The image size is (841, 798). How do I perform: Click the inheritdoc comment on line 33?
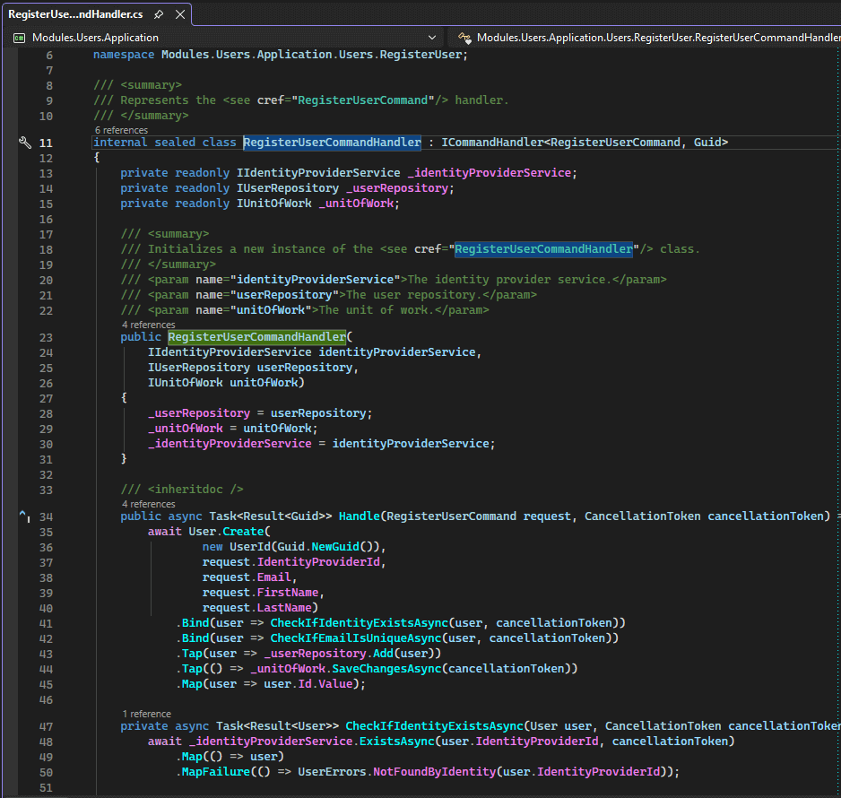tap(182, 490)
